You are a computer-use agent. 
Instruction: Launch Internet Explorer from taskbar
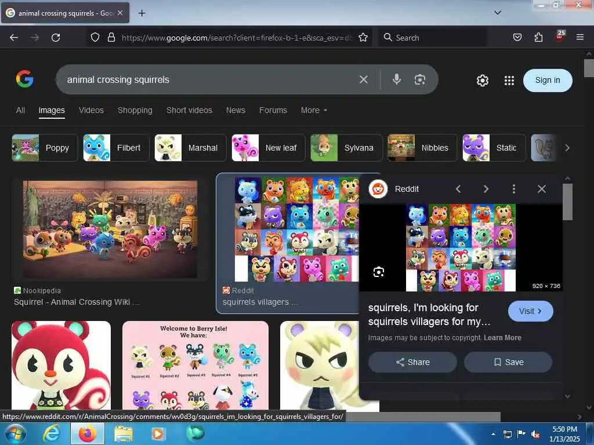click(x=51, y=433)
